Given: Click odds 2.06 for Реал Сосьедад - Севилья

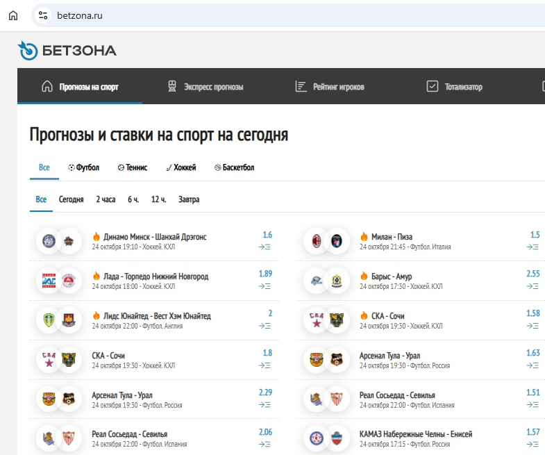Looking at the screenshot, I should coord(265,432).
